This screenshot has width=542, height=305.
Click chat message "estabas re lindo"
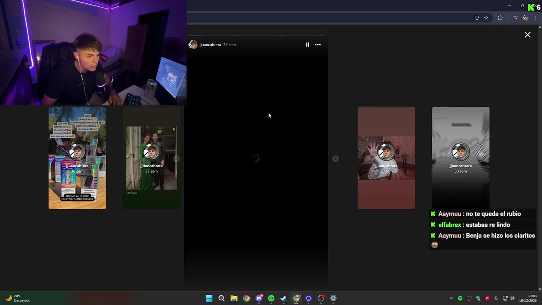point(488,225)
